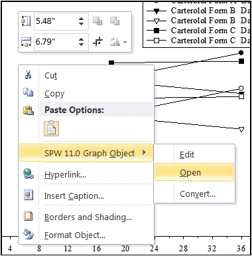Choose the Keep Source Formatting paste option

tap(51, 128)
